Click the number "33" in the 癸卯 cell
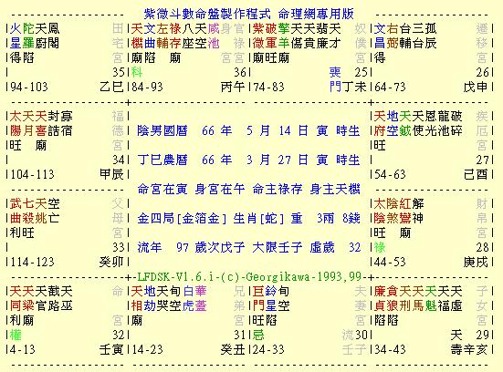This screenshot has width=503, height=372. point(118,247)
